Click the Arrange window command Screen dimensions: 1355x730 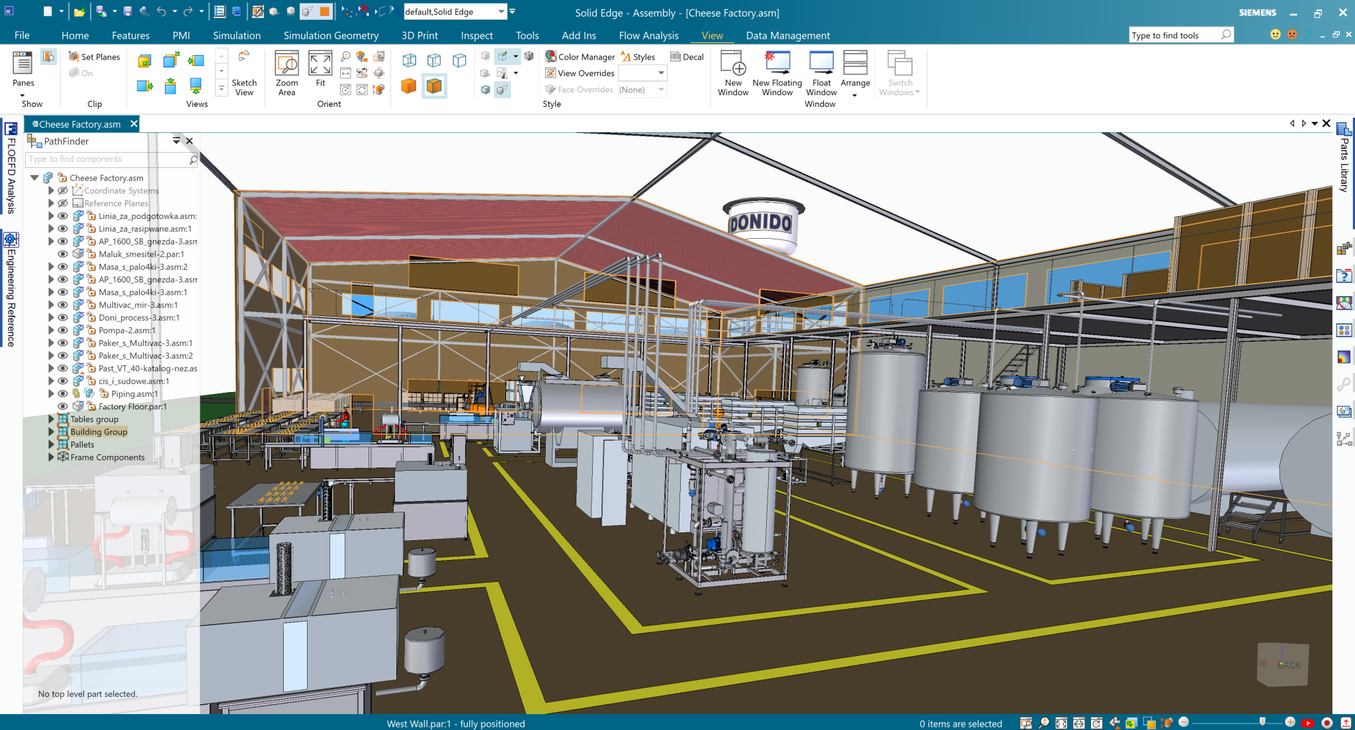[x=855, y=73]
